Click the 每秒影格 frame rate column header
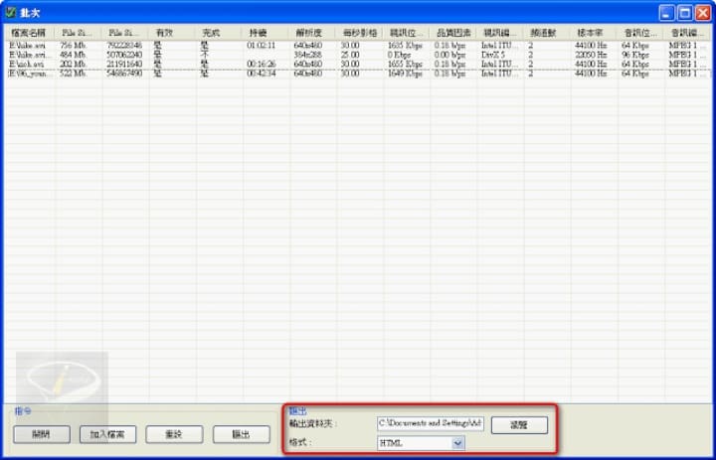This screenshot has width=716, height=460. pyautogui.click(x=359, y=33)
